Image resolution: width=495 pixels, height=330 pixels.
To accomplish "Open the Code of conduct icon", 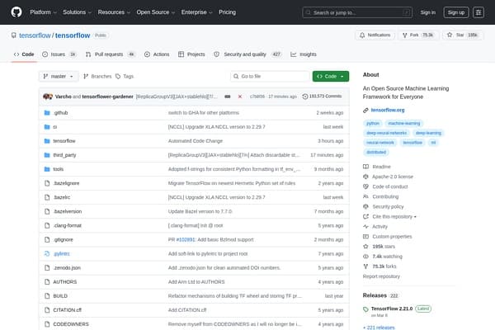I will (365, 186).
